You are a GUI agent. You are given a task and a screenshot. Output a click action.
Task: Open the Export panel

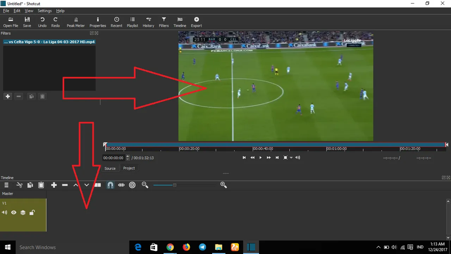196,22
